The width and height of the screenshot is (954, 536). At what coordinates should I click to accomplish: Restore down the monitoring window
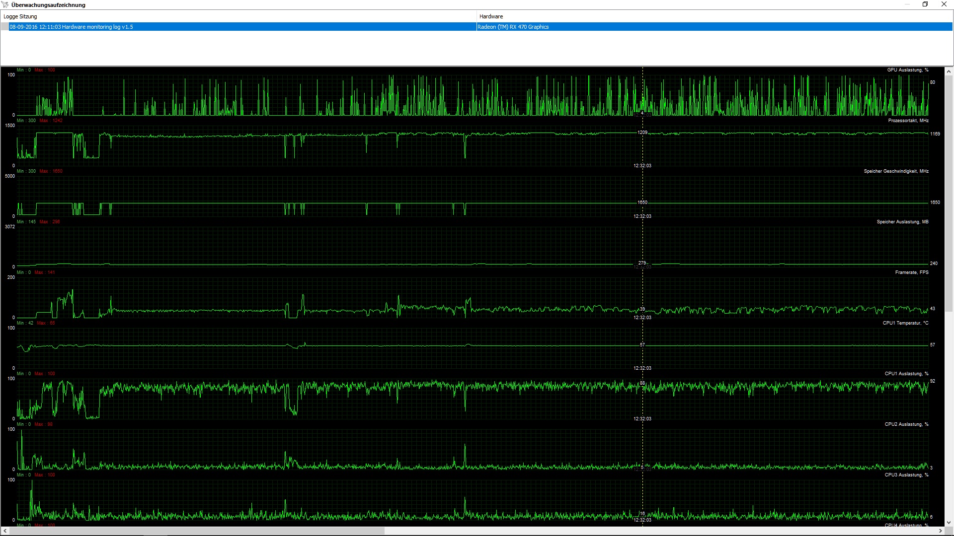[925, 4]
